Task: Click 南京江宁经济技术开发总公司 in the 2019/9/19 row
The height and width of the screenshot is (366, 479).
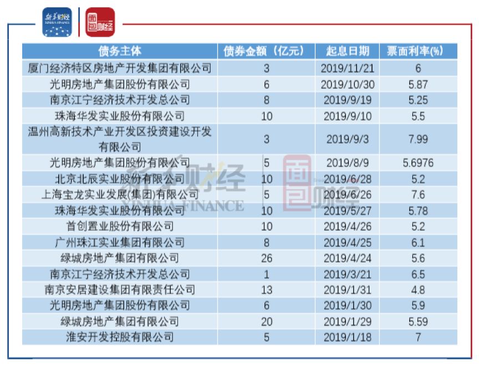Action: coord(120,100)
